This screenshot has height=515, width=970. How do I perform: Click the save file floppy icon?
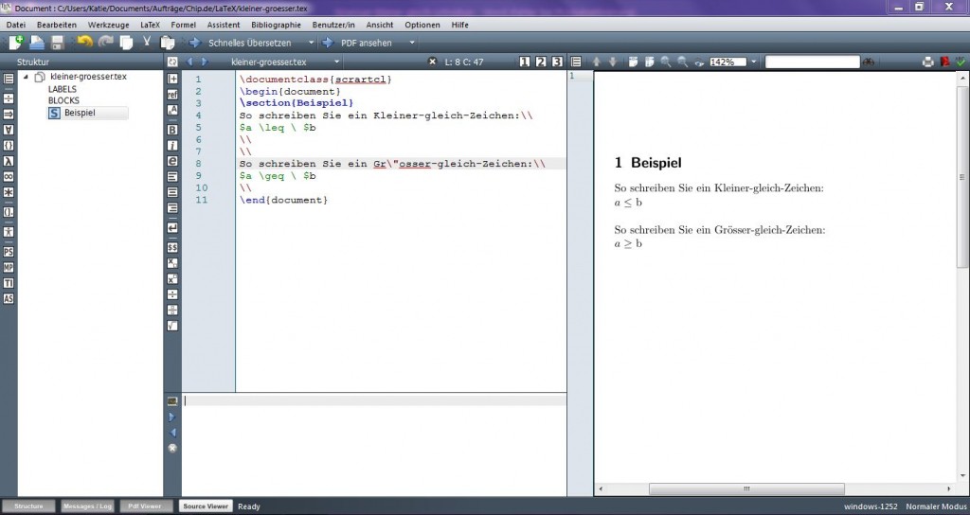[x=58, y=43]
